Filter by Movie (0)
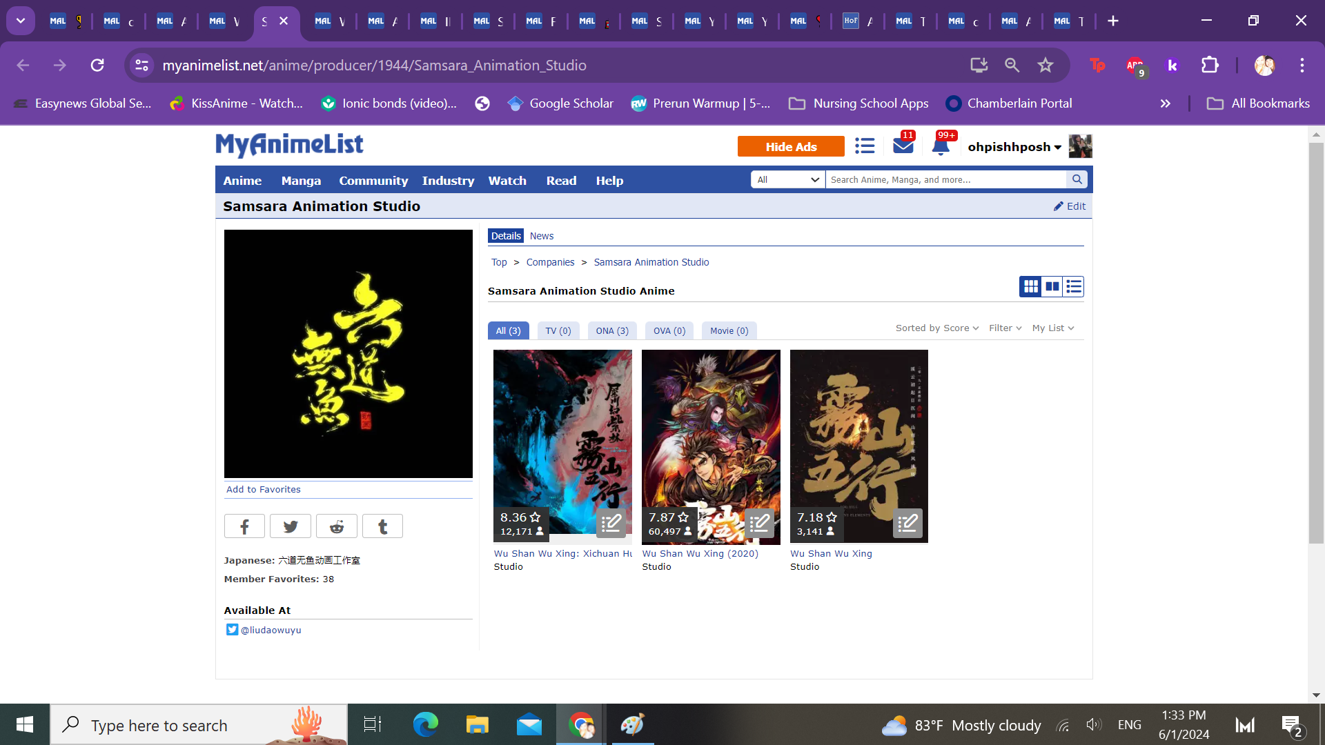This screenshot has height=745, width=1325. tap(729, 331)
